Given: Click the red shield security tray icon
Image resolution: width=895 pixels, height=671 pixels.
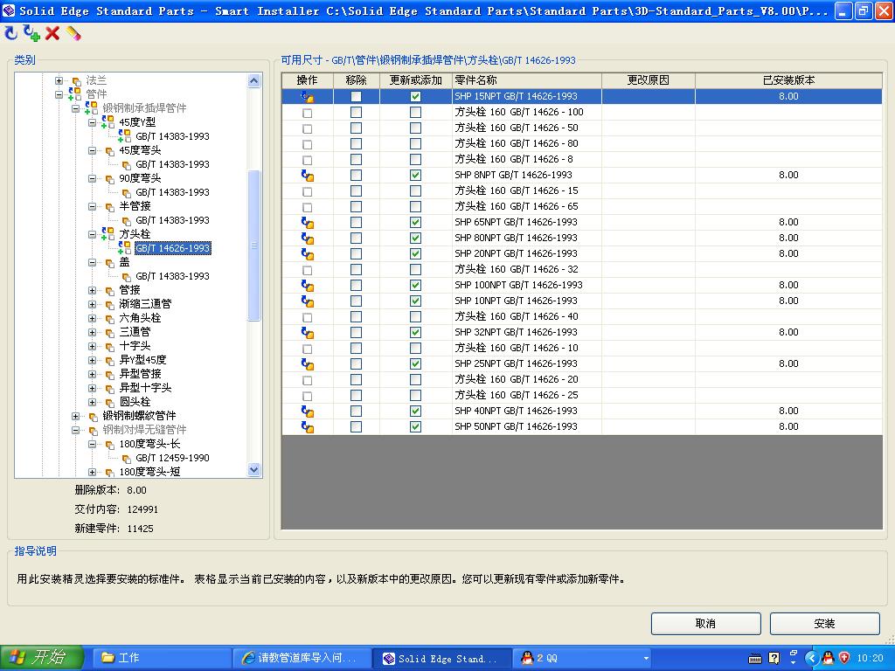Looking at the screenshot, I should [844, 658].
